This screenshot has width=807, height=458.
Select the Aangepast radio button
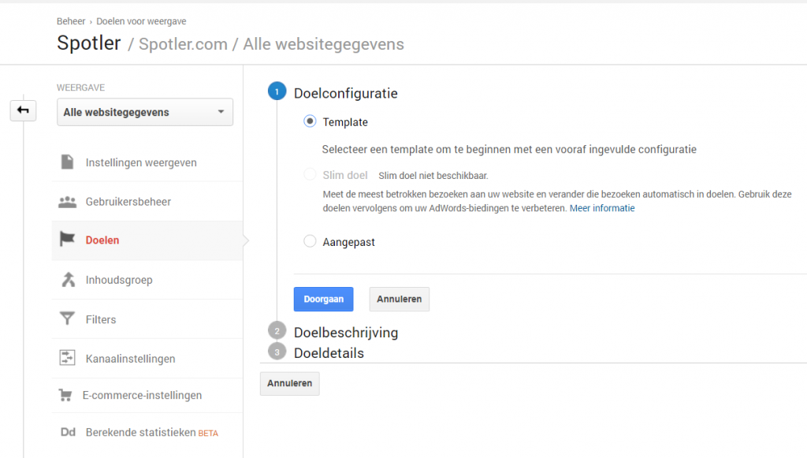[x=310, y=241]
